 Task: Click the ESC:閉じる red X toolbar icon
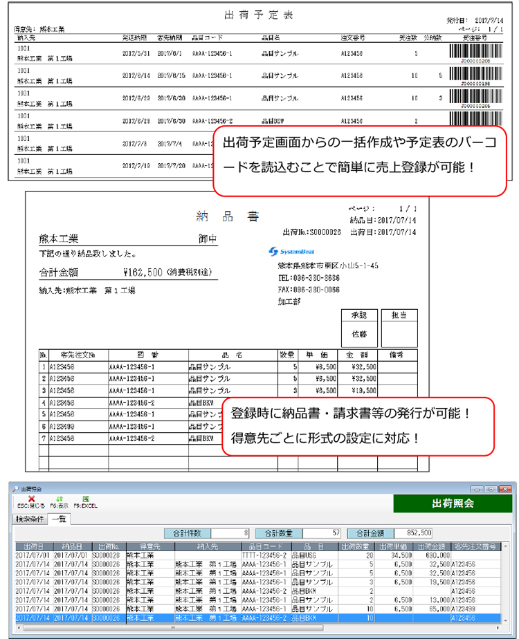pyautogui.click(x=31, y=499)
